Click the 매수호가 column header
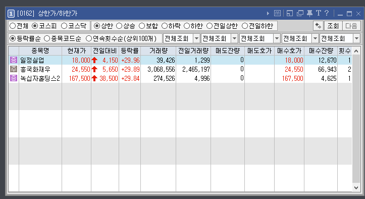 click(289, 51)
